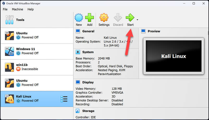
Task: Click the Remote Desktop Server Disabled value
Action: tap(117, 100)
